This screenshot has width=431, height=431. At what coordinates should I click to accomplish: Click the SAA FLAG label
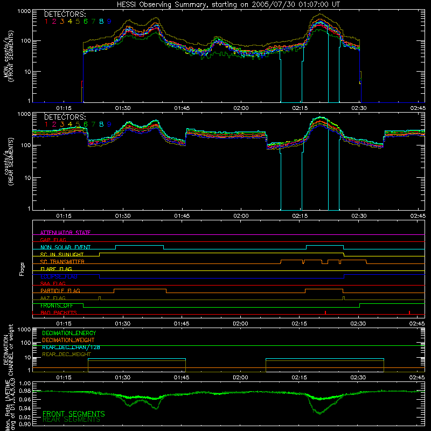53,283
